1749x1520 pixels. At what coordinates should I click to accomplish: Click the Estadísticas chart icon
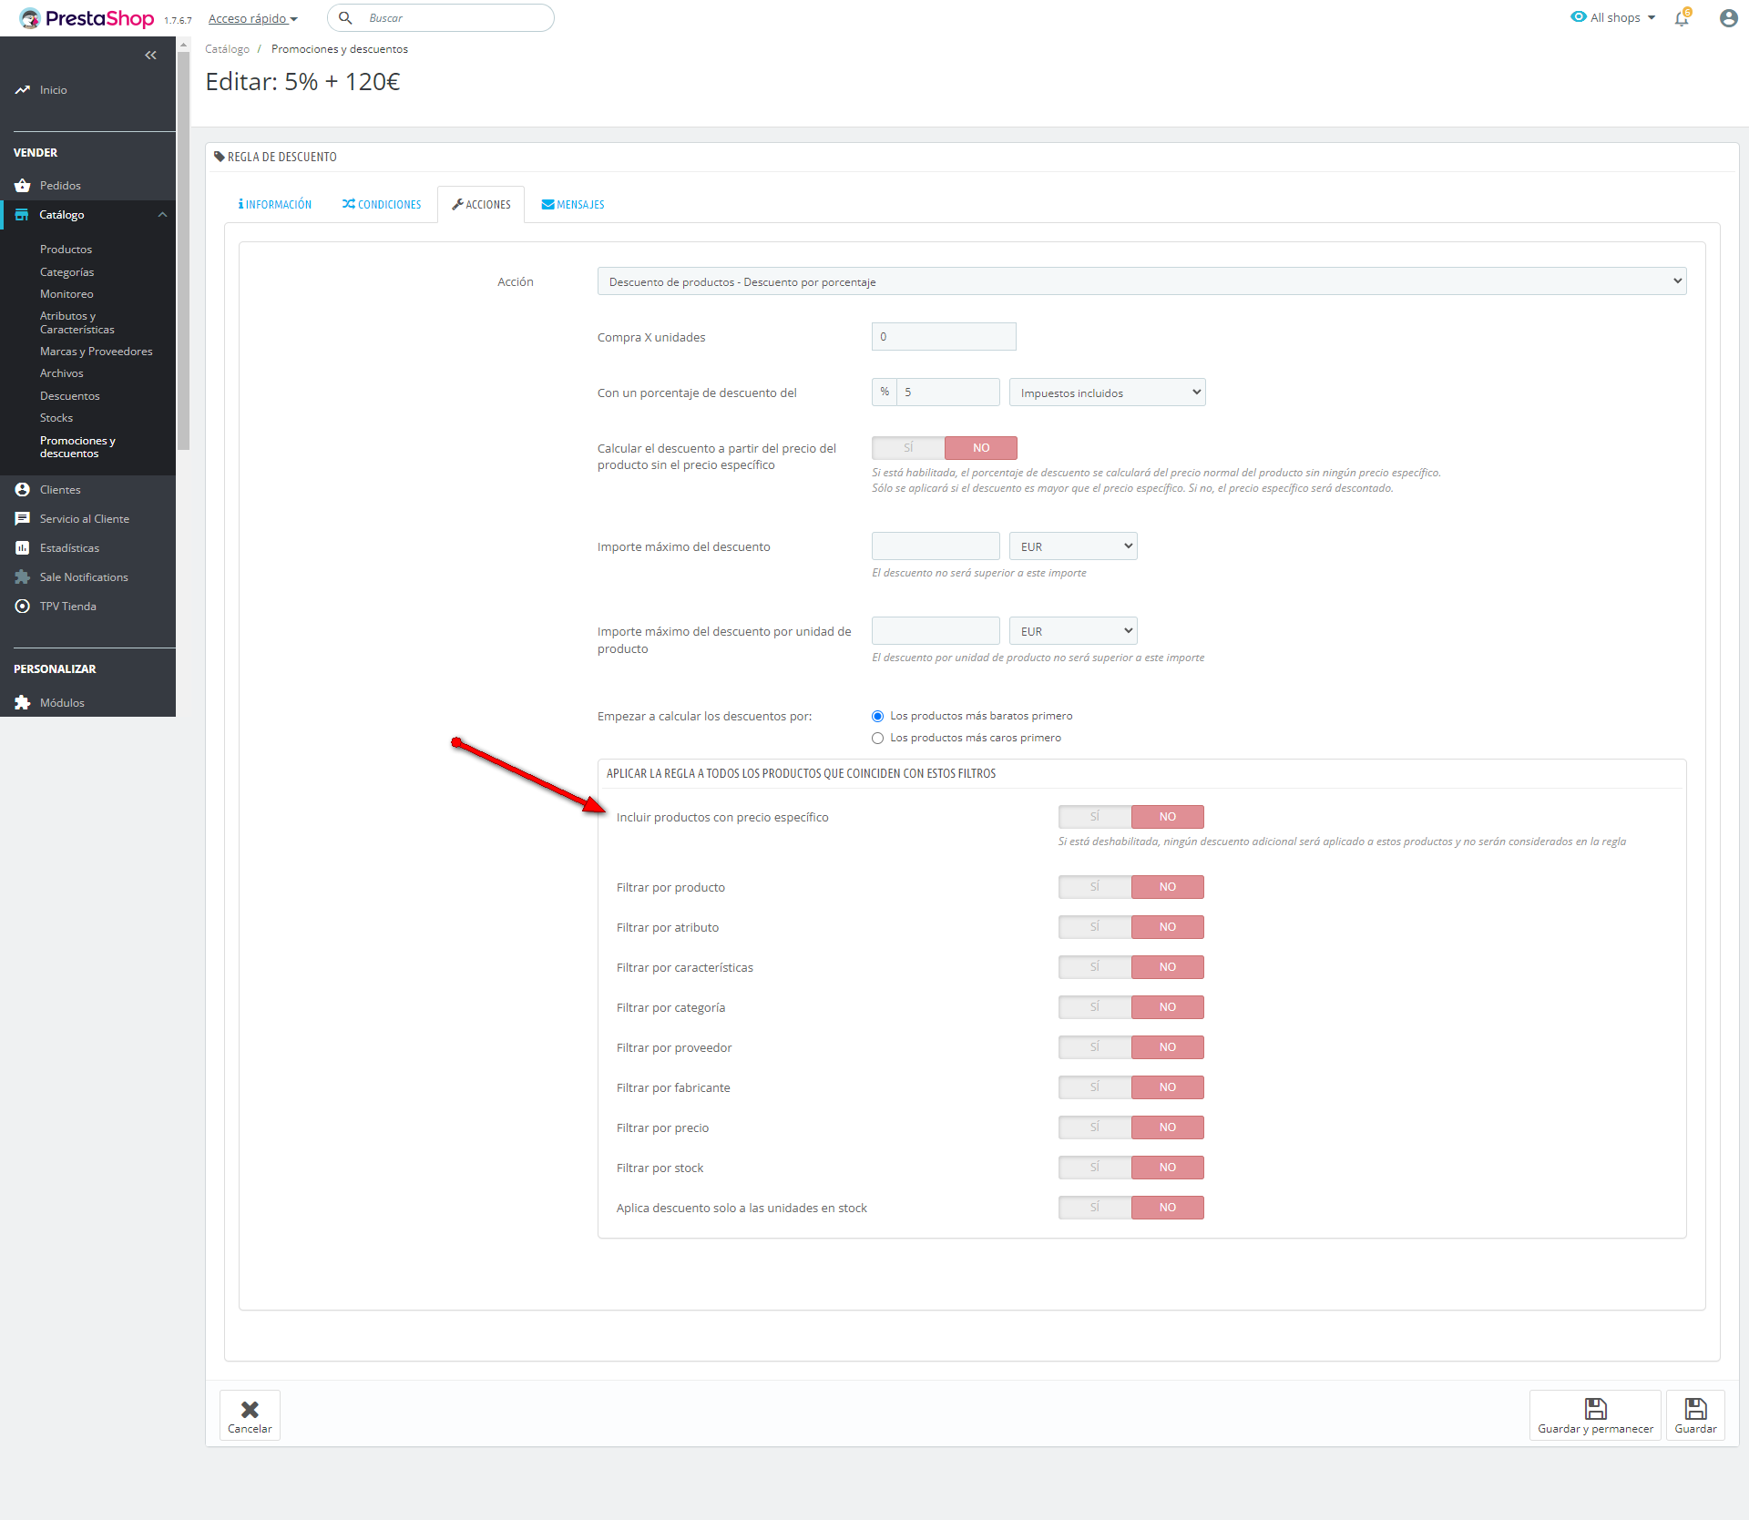pos(22,548)
